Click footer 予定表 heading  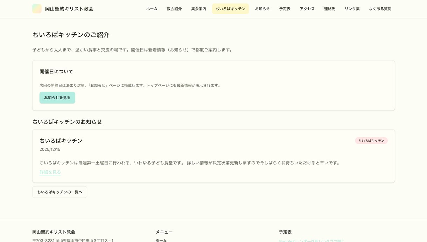click(x=285, y=232)
